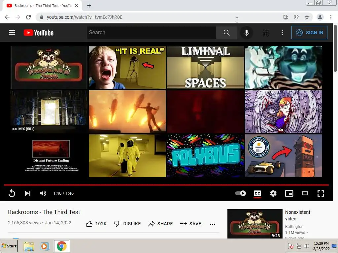
Task: Open the YouTube hamburger guide menu
Action: tap(12, 33)
